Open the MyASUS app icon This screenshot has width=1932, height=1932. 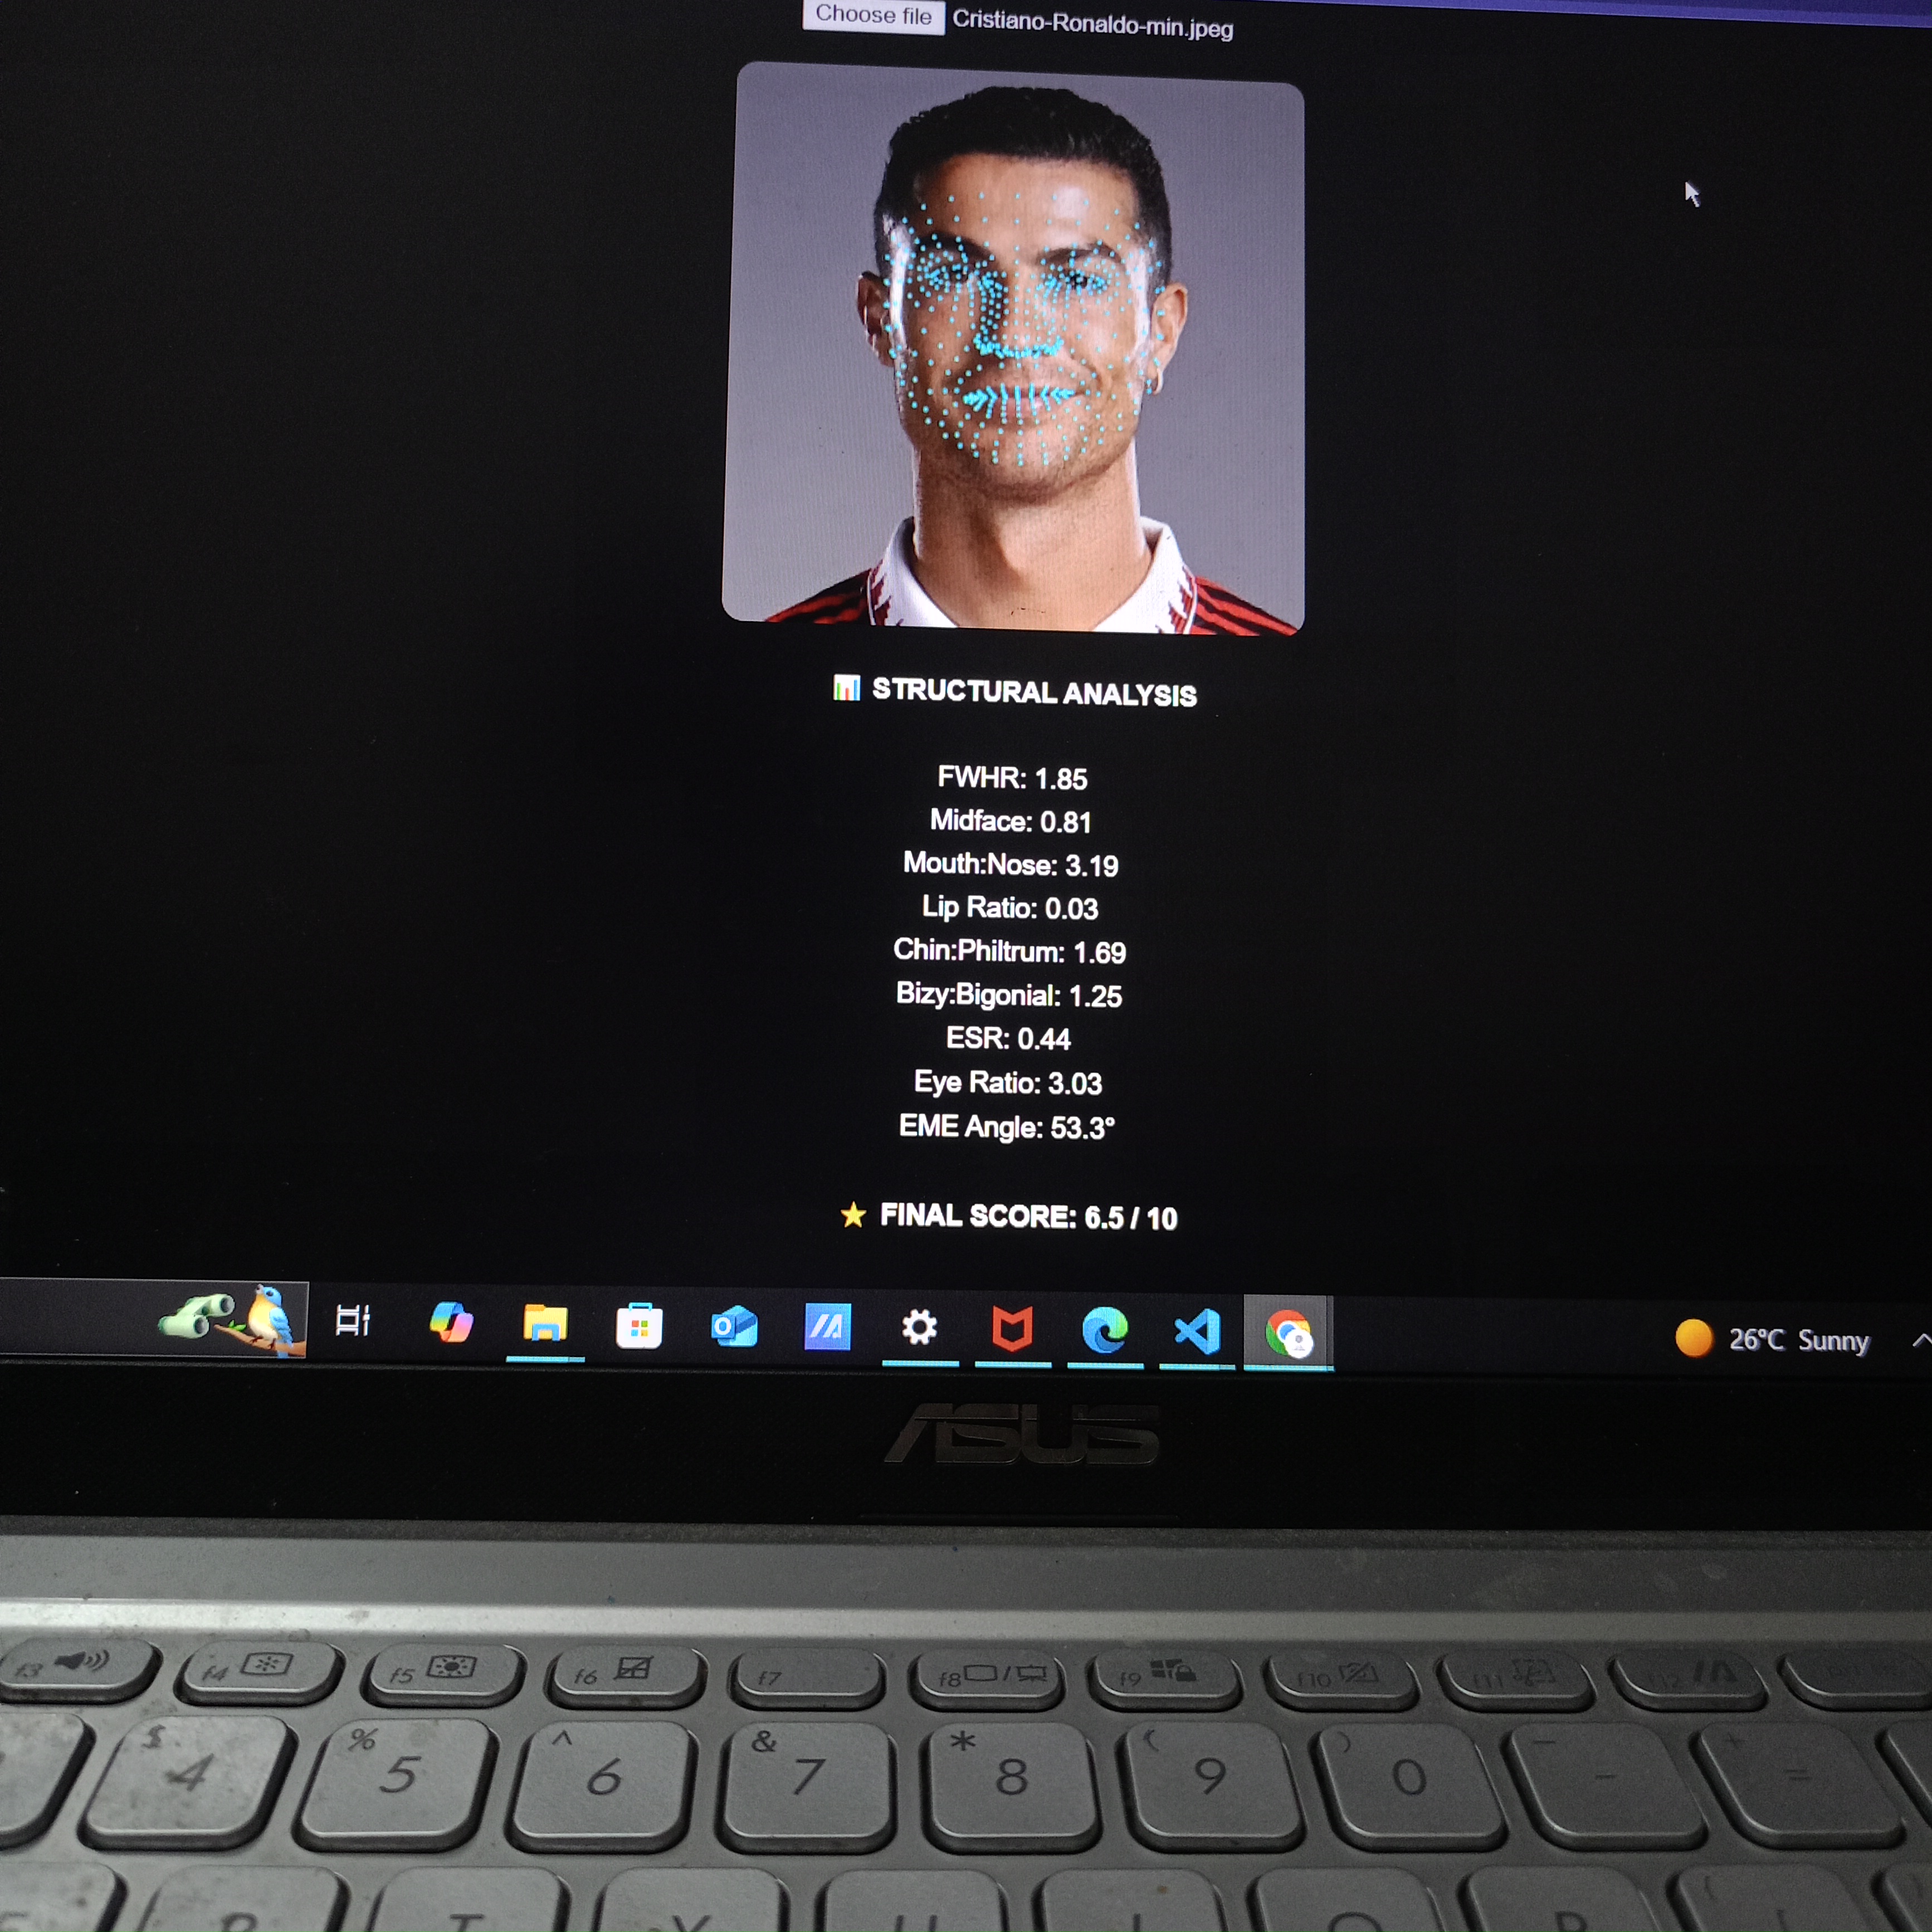[x=827, y=1328]
